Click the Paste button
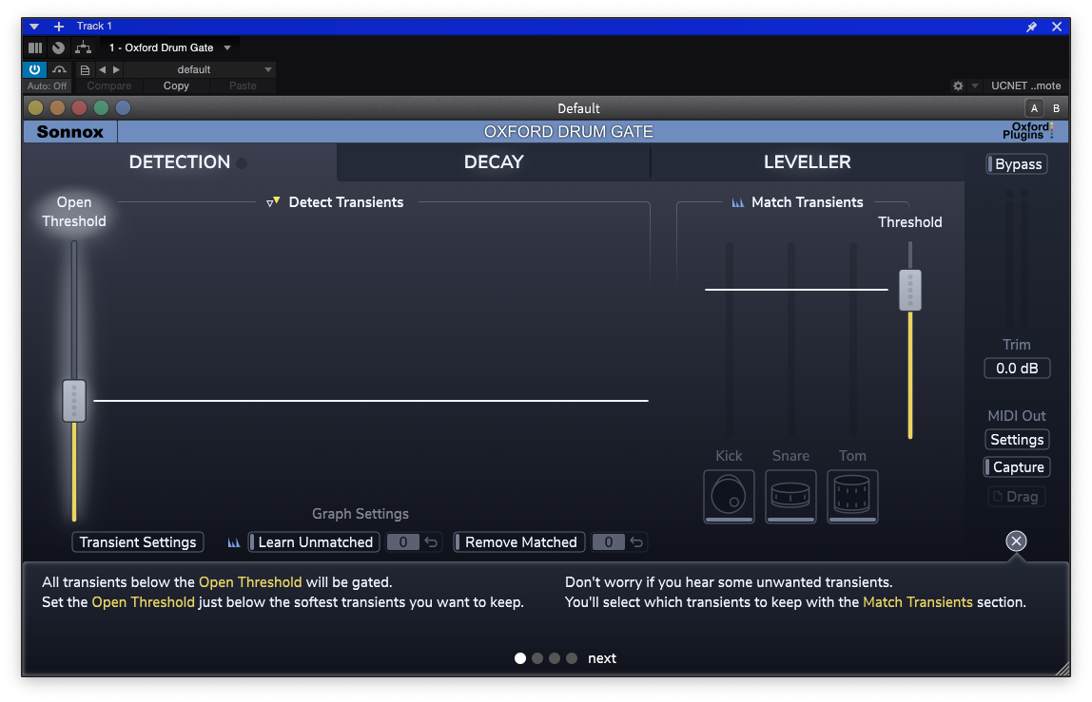The width and height of the screenshot is (1092, 702). coord(243,85)
